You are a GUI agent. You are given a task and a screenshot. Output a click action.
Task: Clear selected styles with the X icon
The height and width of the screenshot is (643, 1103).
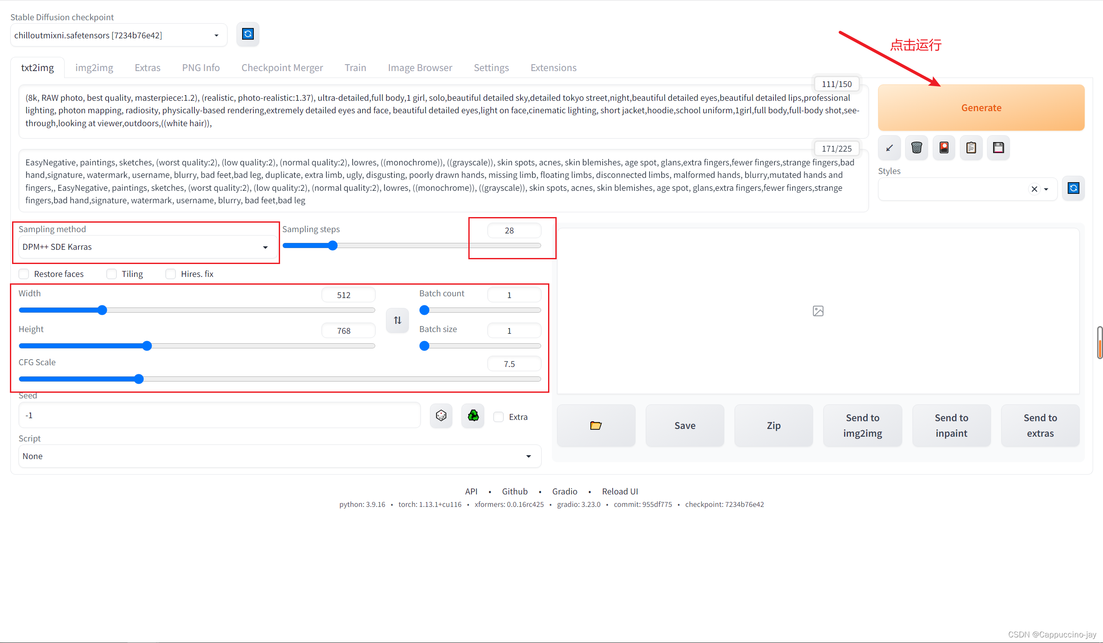(1034, 189)
